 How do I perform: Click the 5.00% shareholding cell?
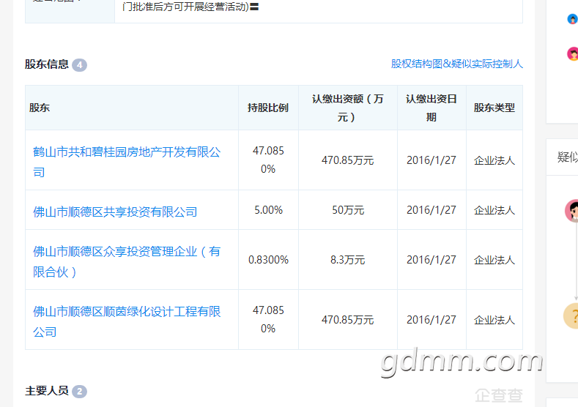[268, 210]
